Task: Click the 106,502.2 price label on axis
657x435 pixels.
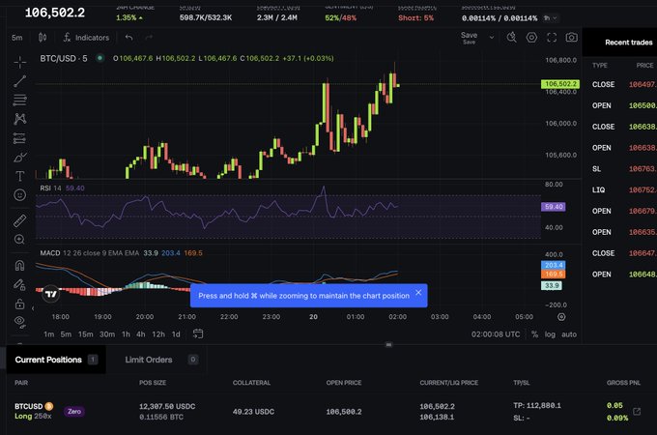Action: click(x=560, y=84)
